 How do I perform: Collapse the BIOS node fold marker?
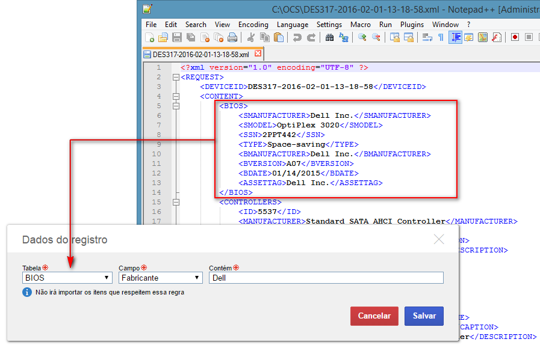176,106
